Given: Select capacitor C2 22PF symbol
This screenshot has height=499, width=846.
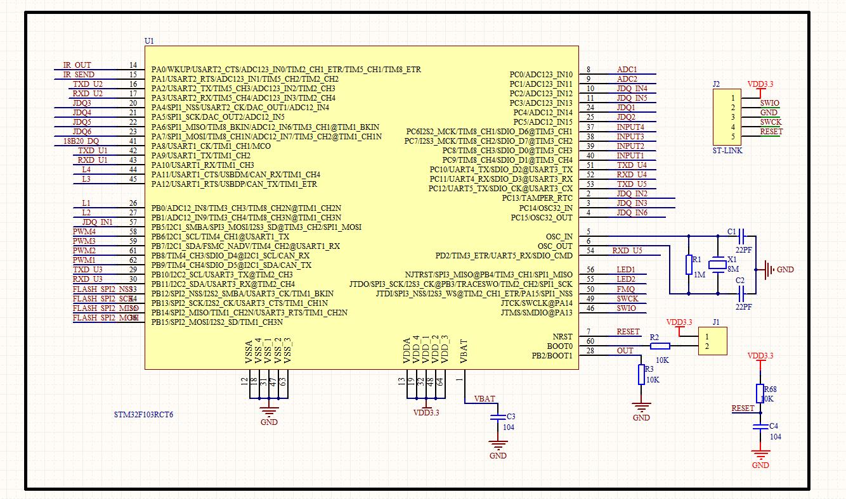Looking at the screenshot, I should [741, 293].
